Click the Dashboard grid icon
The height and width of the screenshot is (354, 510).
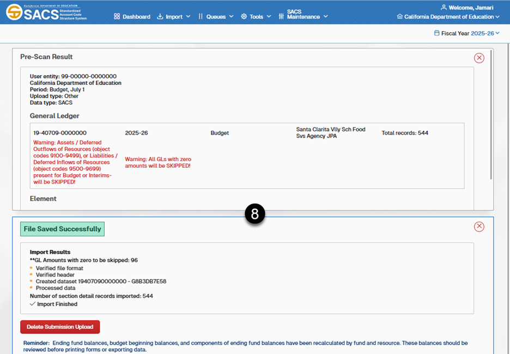pyautogui.click(x=117, y=16)
